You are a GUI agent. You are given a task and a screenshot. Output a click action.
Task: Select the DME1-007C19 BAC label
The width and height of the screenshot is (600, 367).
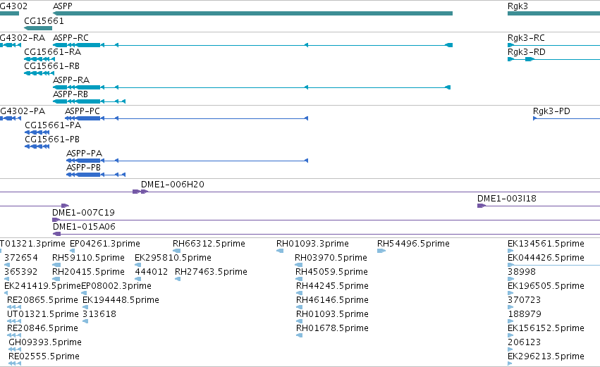point(83,213)
